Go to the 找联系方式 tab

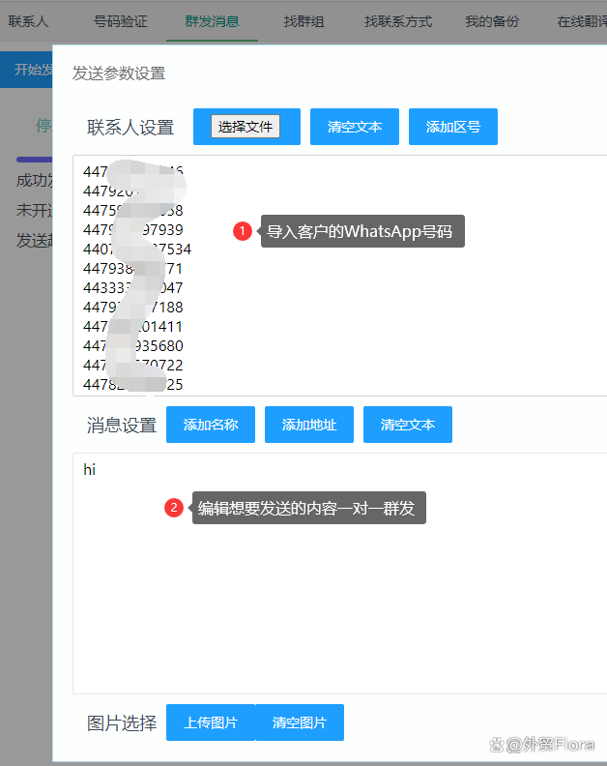(398, 21)
